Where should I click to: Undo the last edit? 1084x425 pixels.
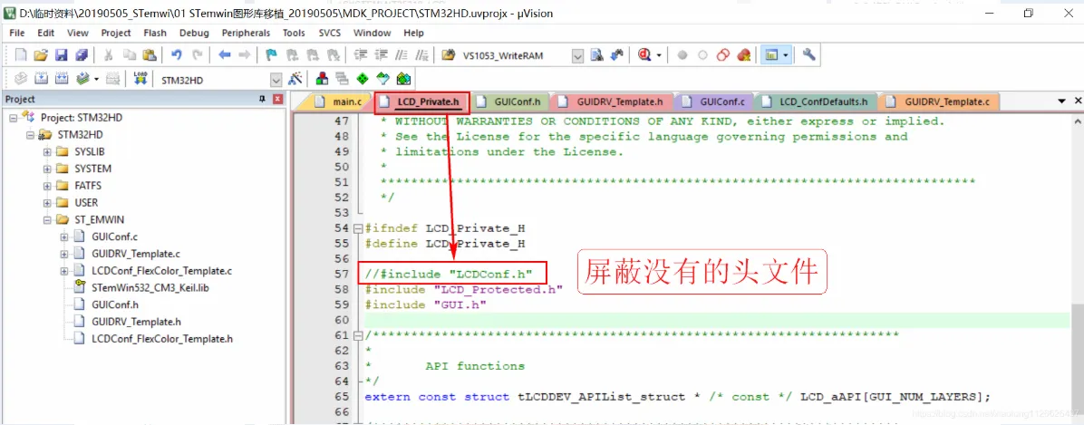click(177, 54)
